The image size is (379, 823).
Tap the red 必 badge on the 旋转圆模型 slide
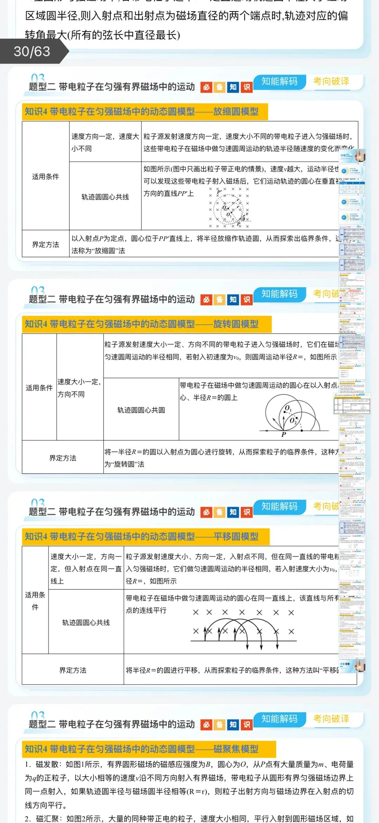(x=207, y=300)
